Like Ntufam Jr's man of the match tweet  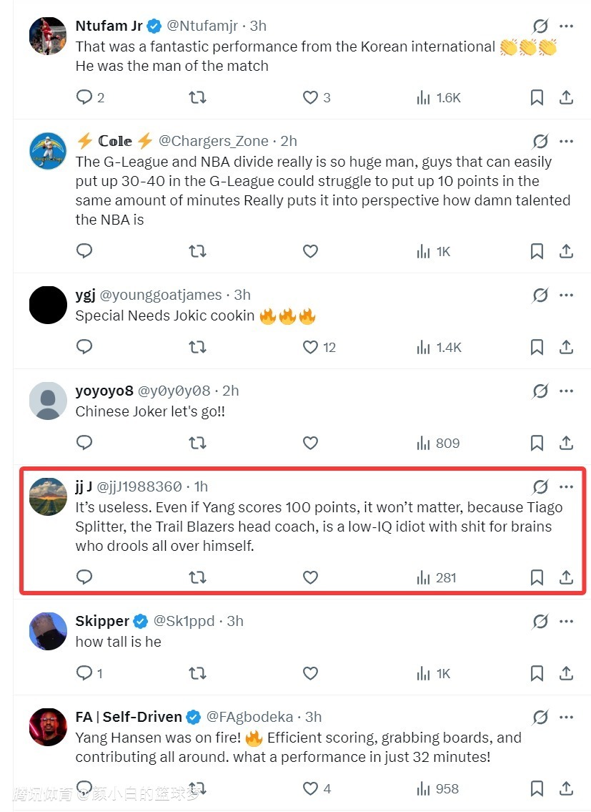(310, 98)
